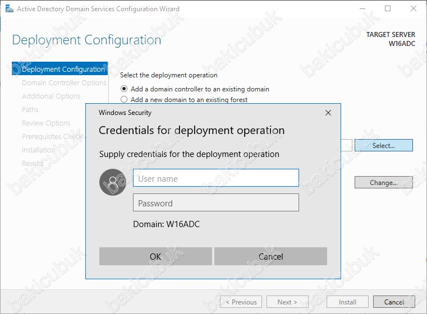Click the 'Windows Security' dialog title

coord(125,113)
